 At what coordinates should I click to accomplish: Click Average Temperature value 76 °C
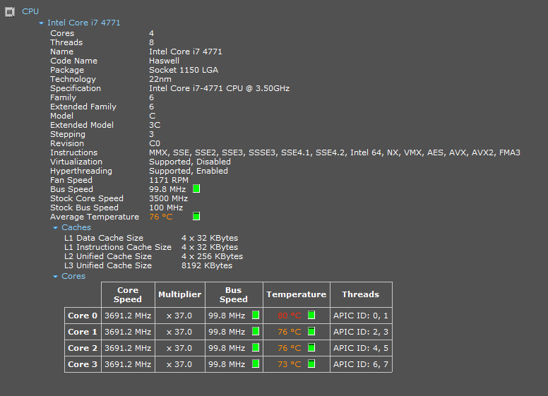tap(161, 217)
